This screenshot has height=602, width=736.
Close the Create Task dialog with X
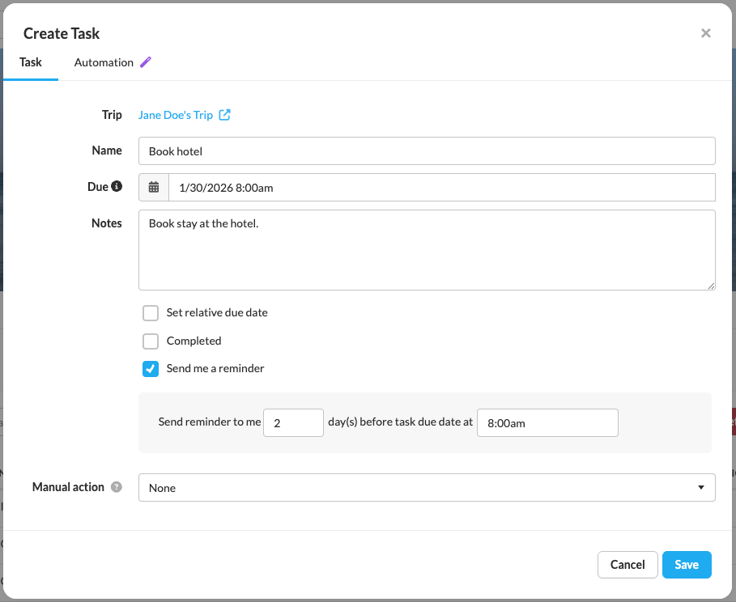pos(705,33)
